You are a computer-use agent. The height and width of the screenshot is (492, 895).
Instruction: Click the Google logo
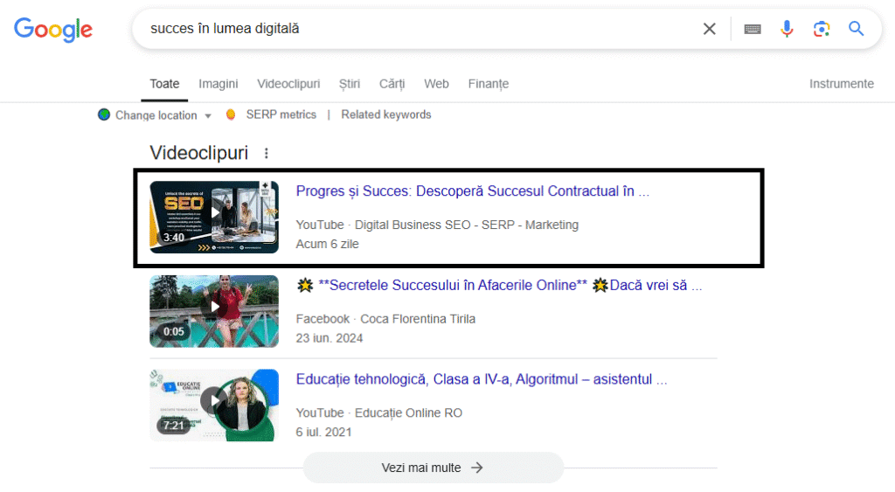point(53,29)
